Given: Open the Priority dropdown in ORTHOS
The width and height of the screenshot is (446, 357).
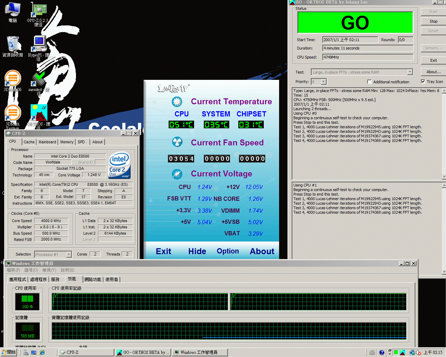Looking at the screenshot, I should (x=324, y=82).
